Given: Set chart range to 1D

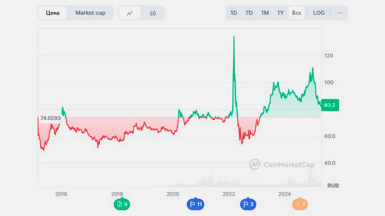Looking at the screenshot, I should 233,13.
